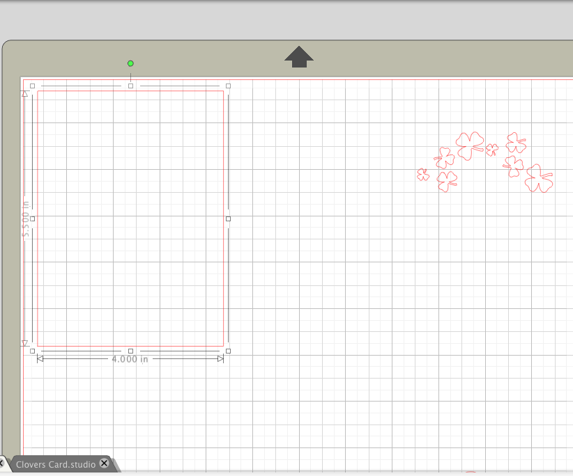Click the mat orientation arrow at top
Screen dimensions: 573x476
click(x=299, y=57)
